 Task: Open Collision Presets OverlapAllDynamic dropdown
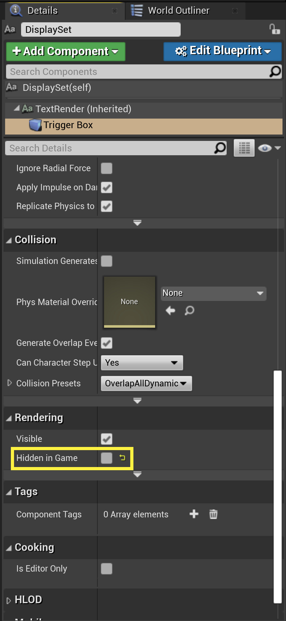click(x=147, y=383)
